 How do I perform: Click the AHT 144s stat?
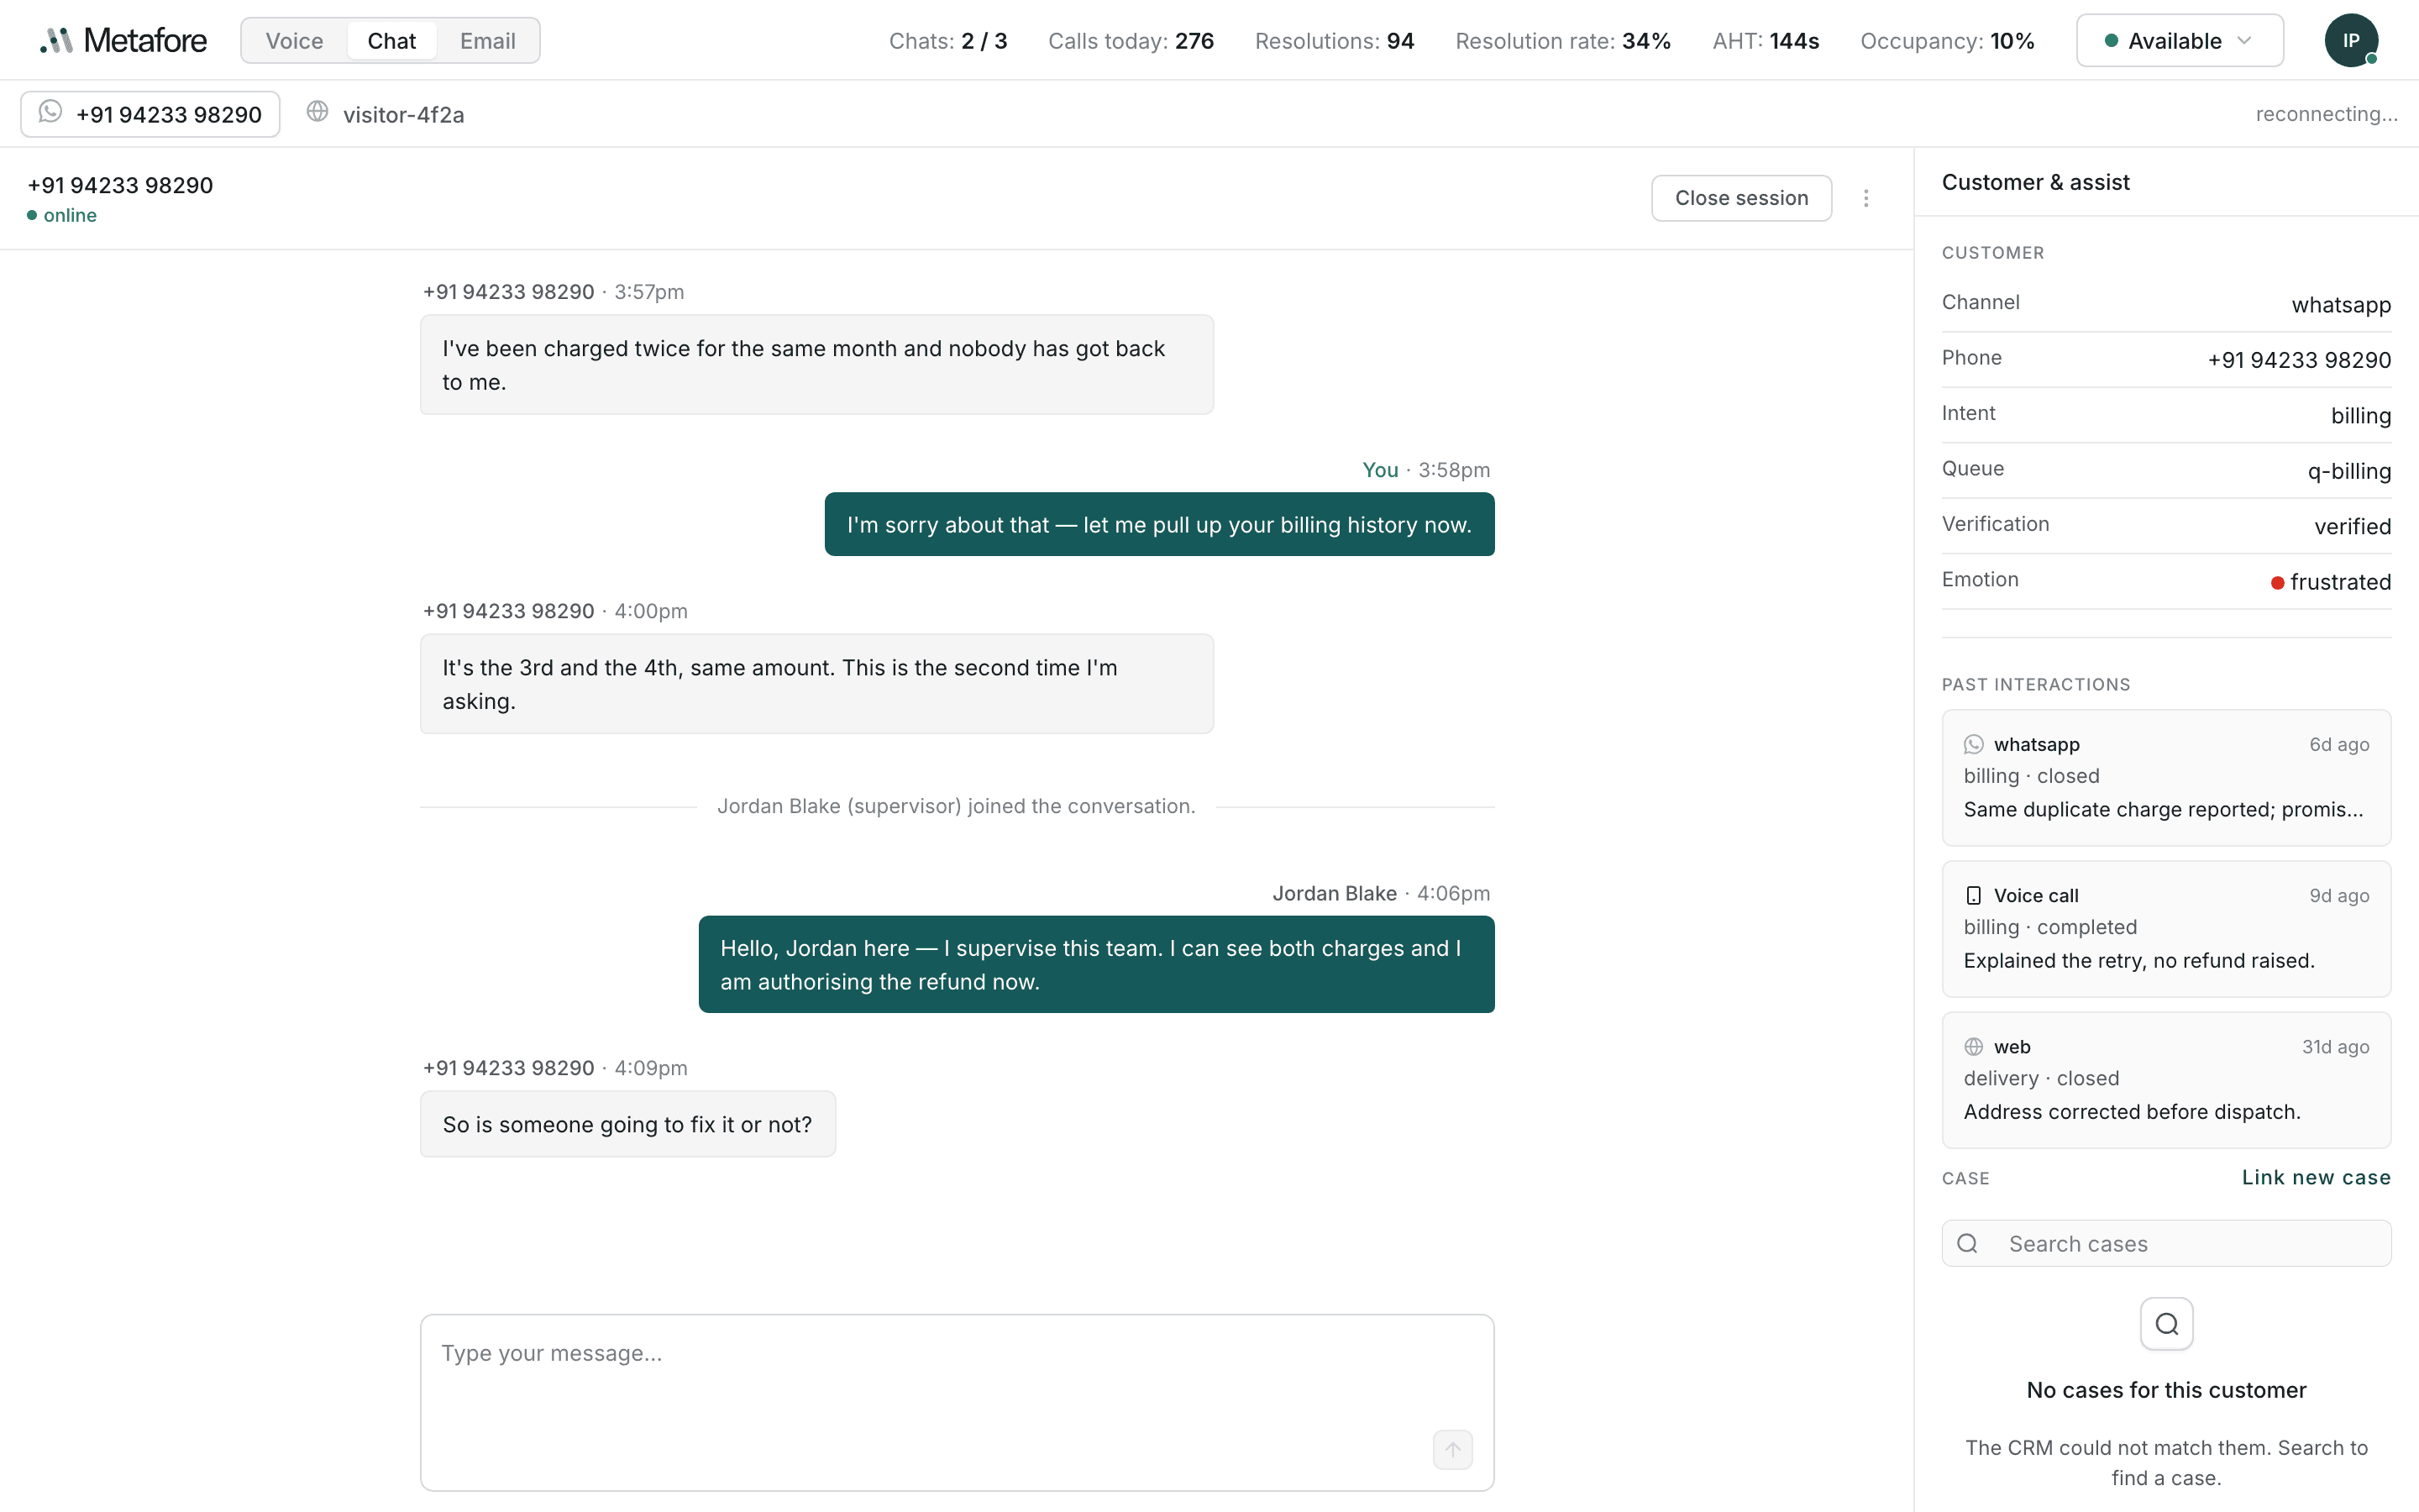click(x=1766, y=41)
